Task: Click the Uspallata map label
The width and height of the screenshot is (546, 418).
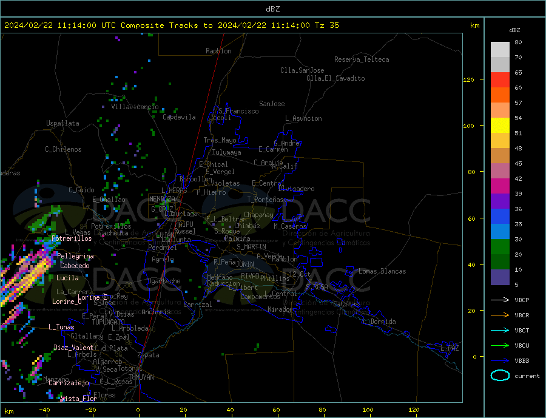Action: click(x=62, y=123)
